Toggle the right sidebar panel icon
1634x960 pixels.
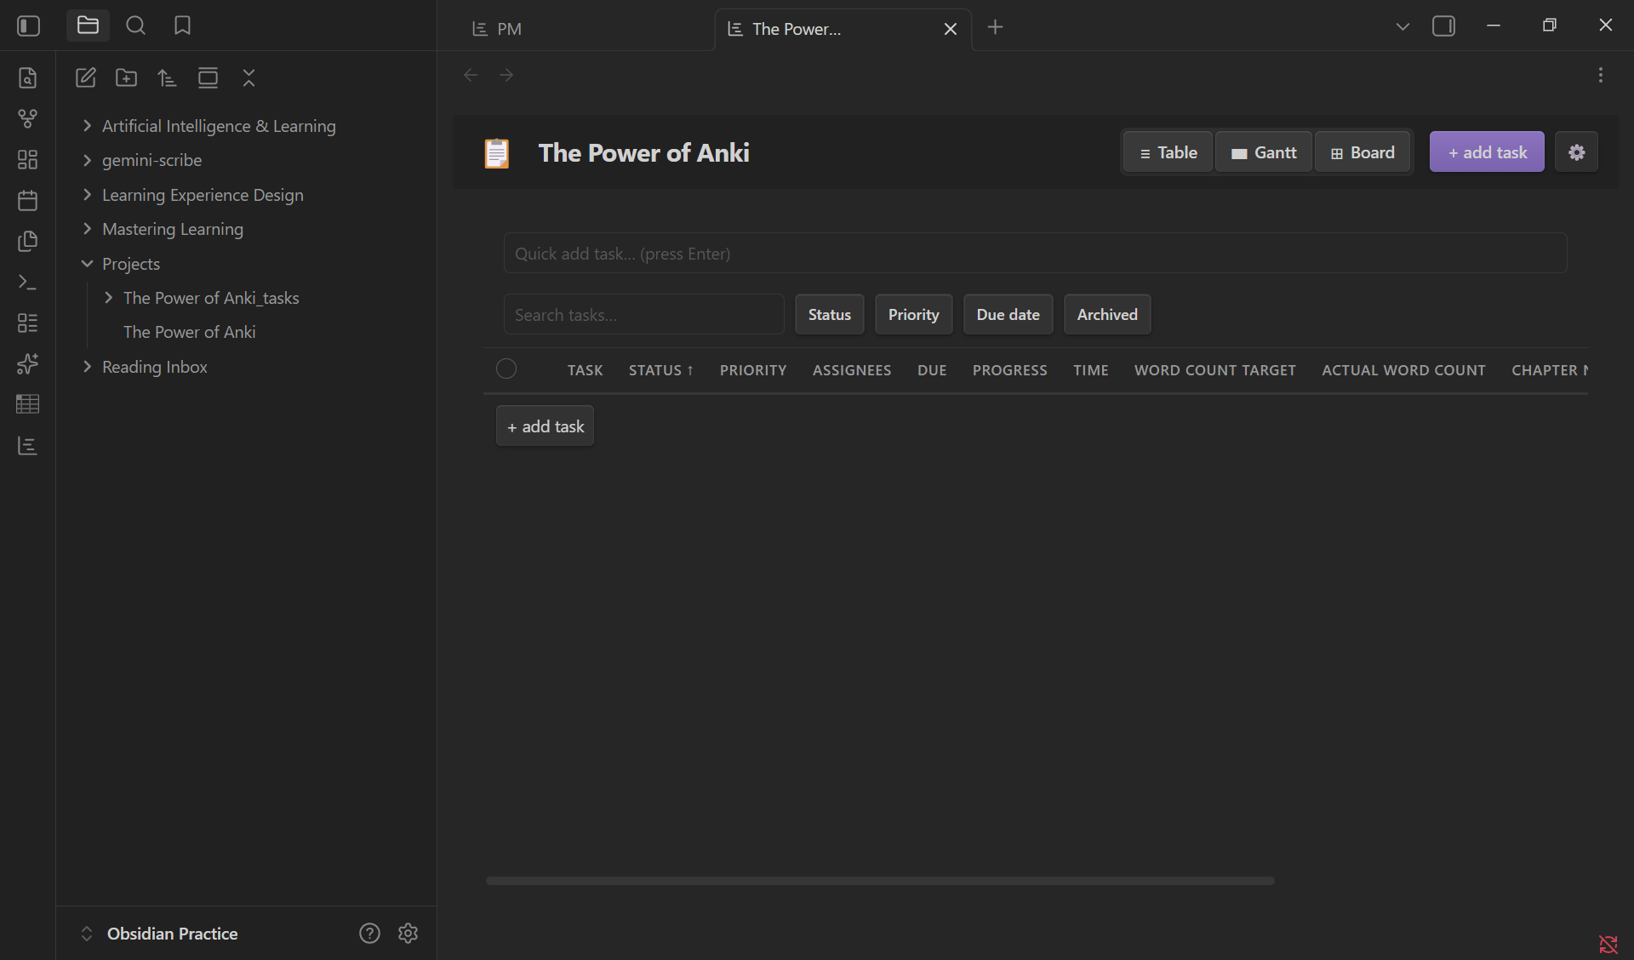(x=1443, y=26)
